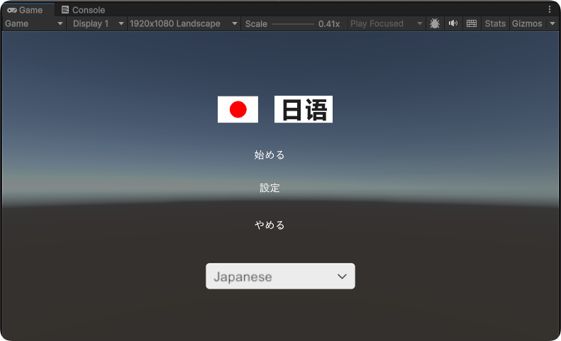Open the 1920x1080 Landscape resolution dropdown
561x341 pixels.
[183, 23]
